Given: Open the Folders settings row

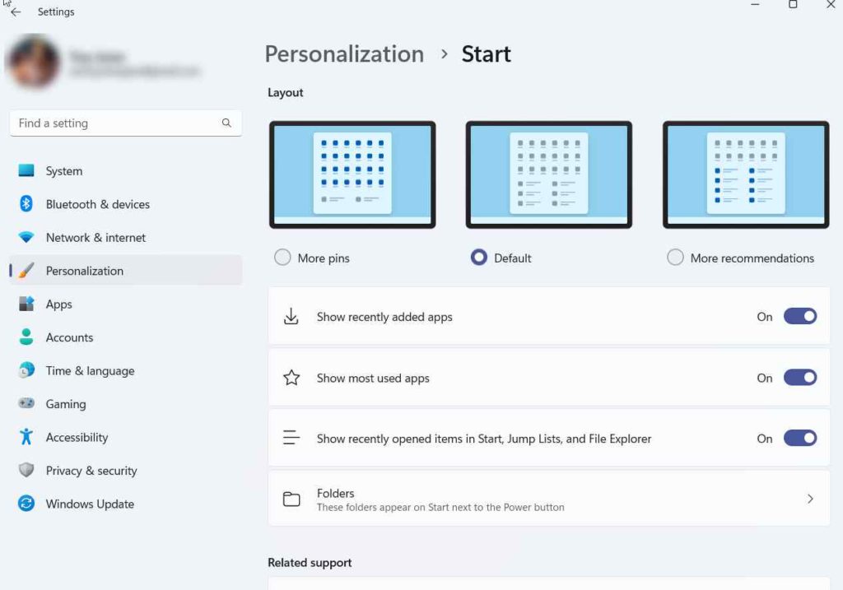Looking at the screenshot, I should [549, 499].
